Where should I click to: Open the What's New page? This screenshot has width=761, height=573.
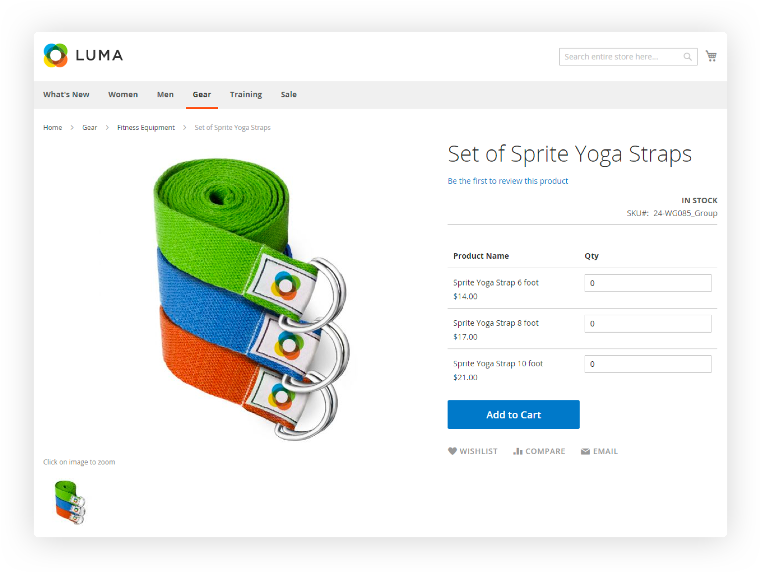66,94
